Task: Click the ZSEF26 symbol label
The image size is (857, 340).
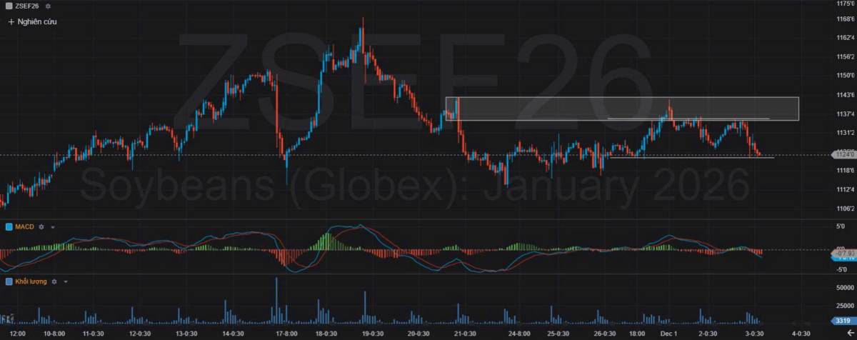Action: 27,6
